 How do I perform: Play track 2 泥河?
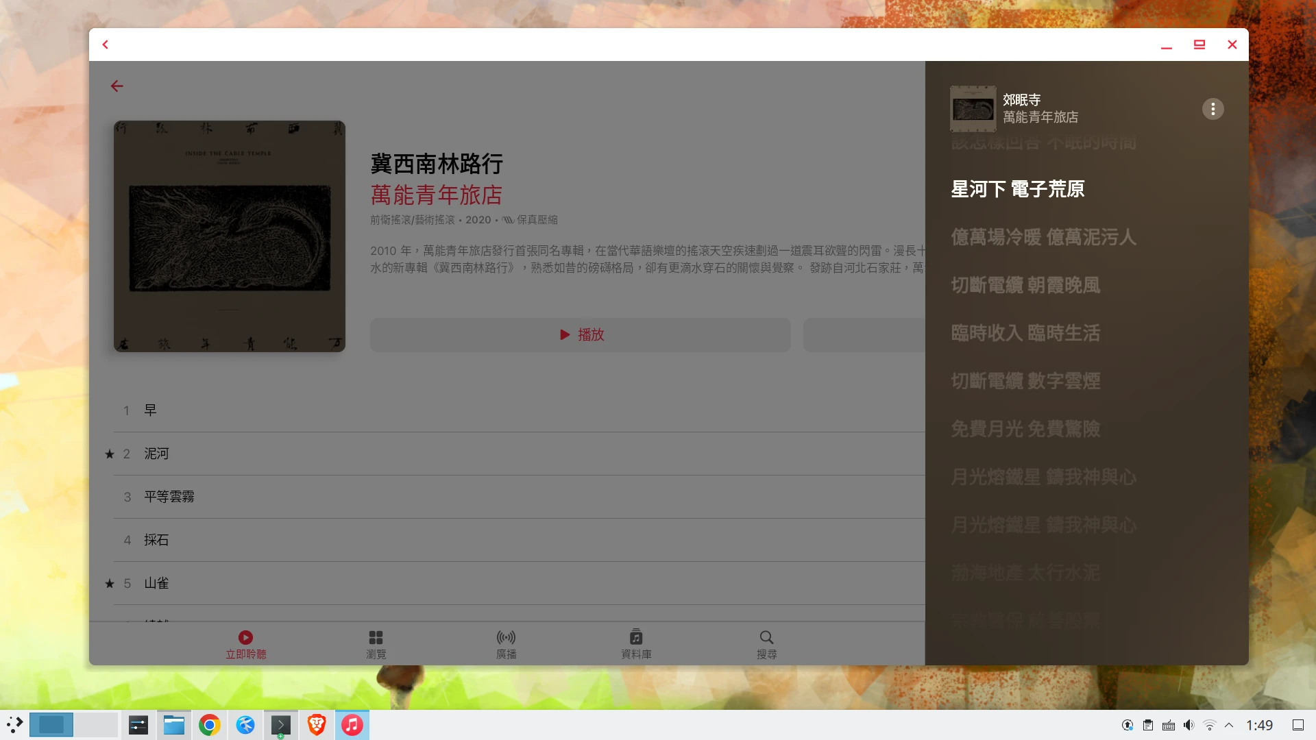[x=156, y=454]
